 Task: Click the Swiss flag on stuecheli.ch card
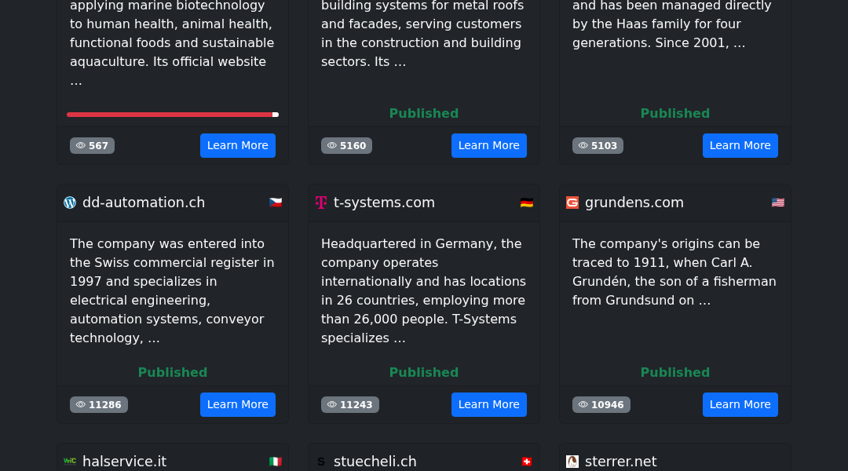(x=527, y=462)
